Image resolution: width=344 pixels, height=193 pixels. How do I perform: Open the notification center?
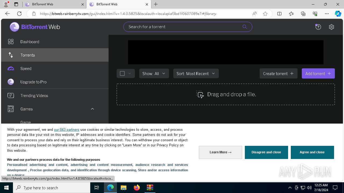[x=335, y=188]
